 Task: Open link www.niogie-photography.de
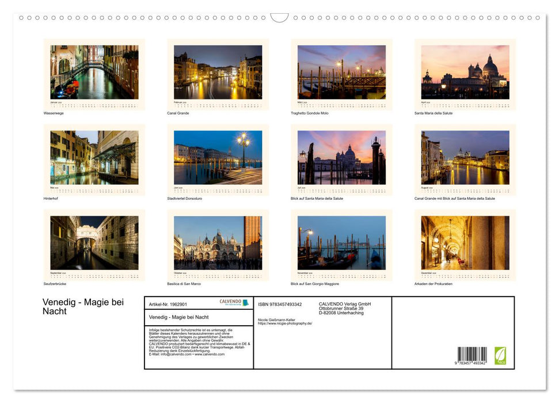[x=284, y=323]
